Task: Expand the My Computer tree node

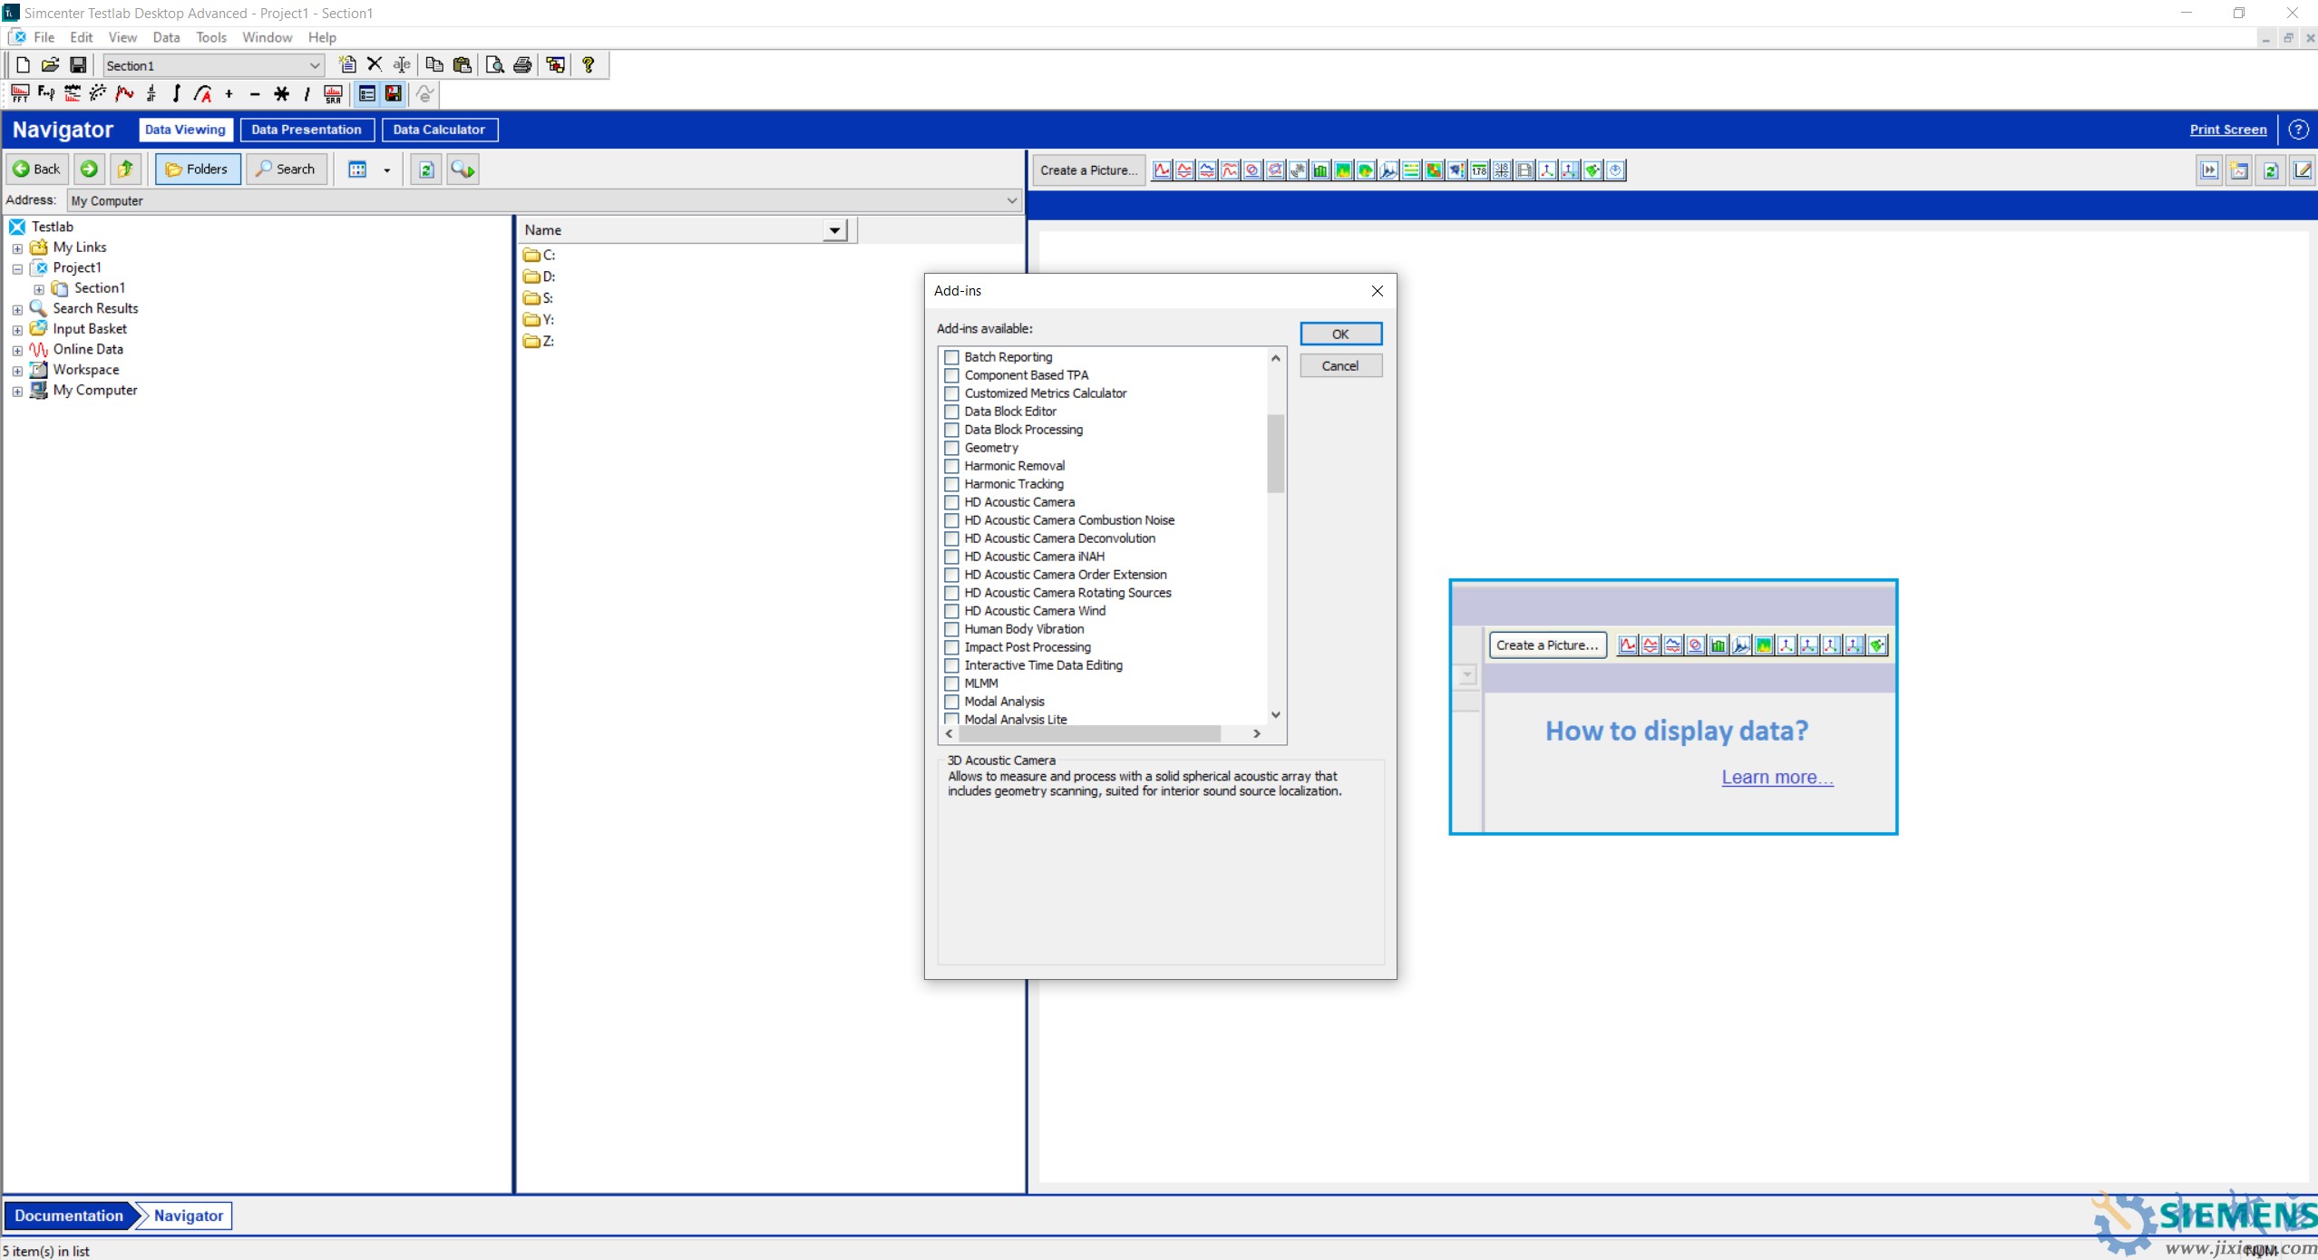Action: tap(16, 391)
